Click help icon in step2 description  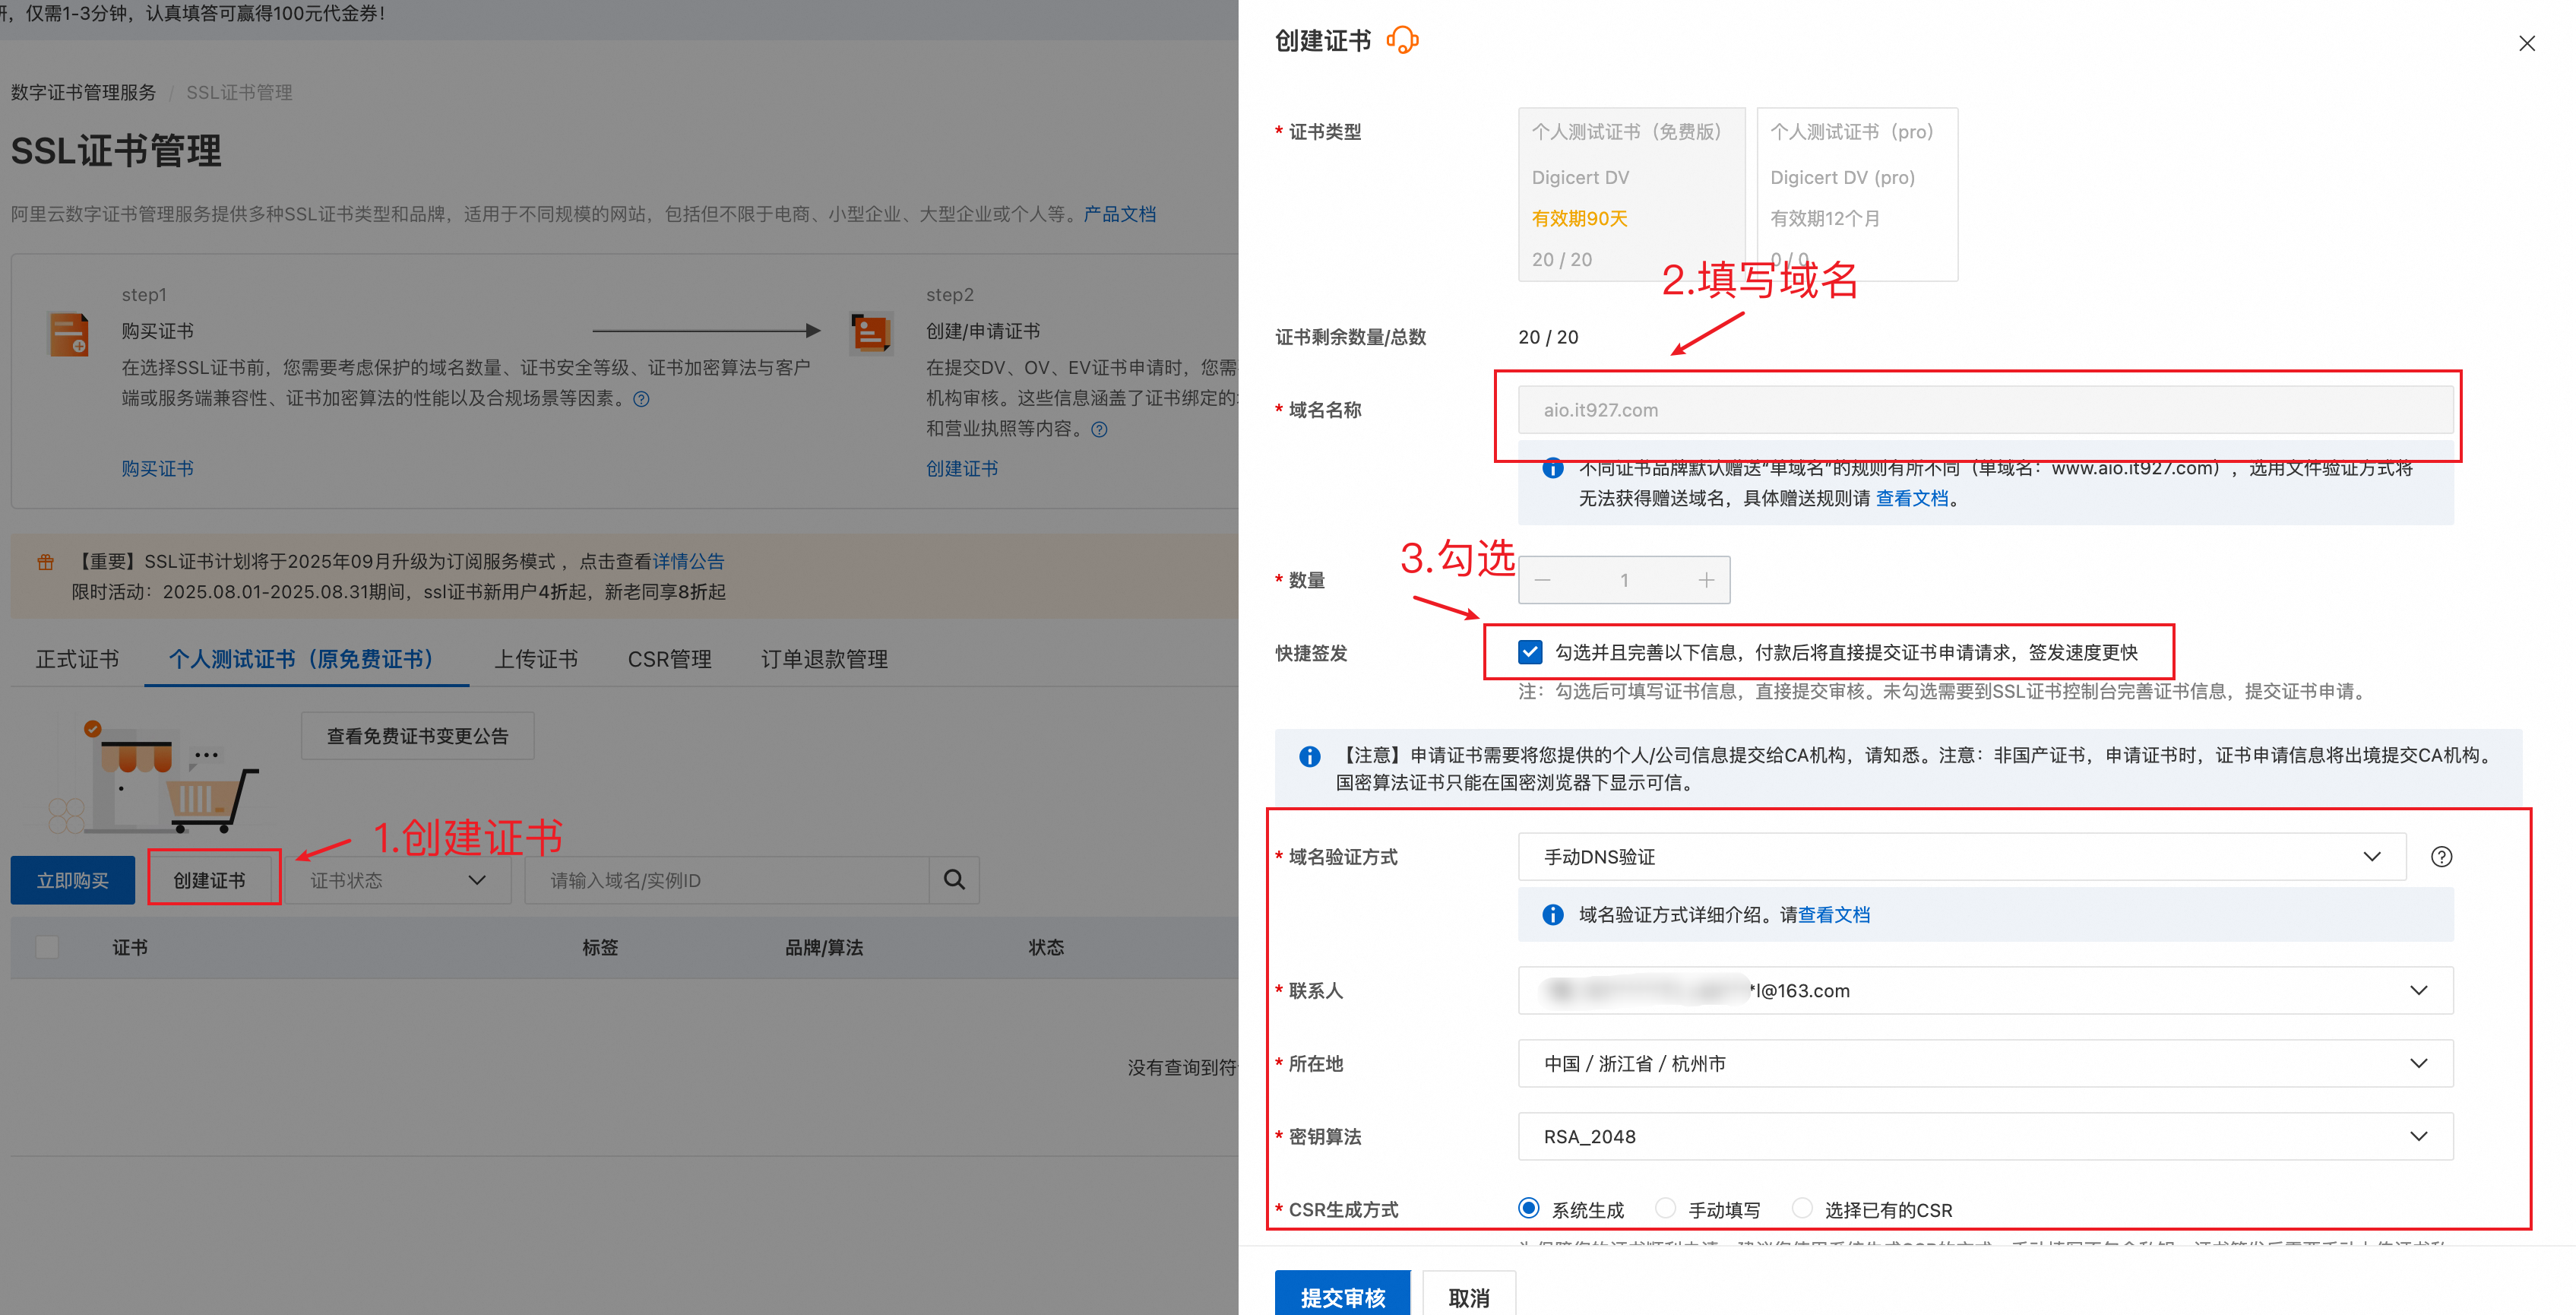coord(1099,430)
